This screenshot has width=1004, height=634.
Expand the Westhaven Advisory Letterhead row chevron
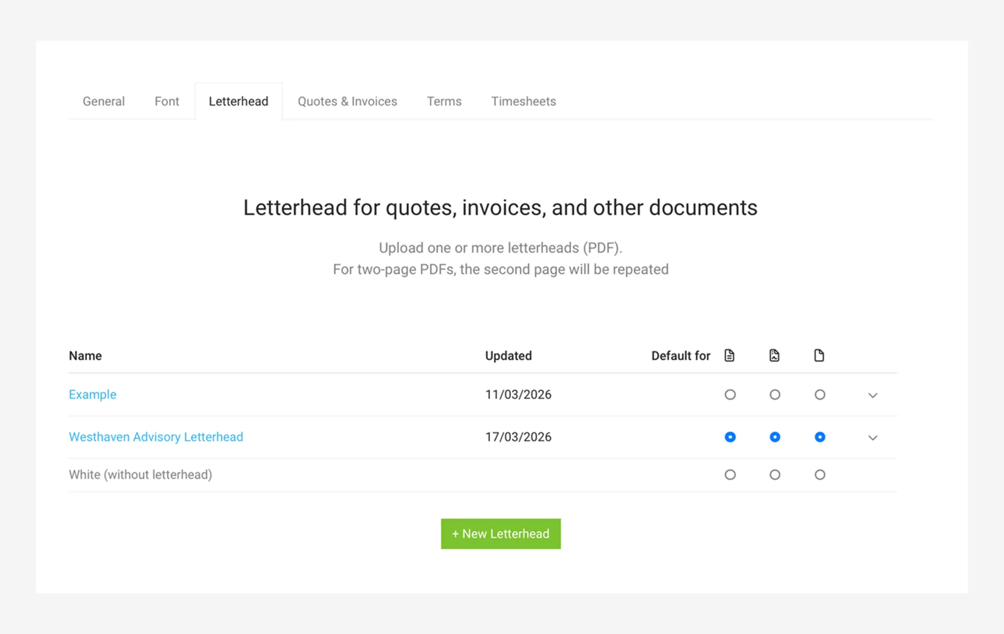click(x=873, y=438)
